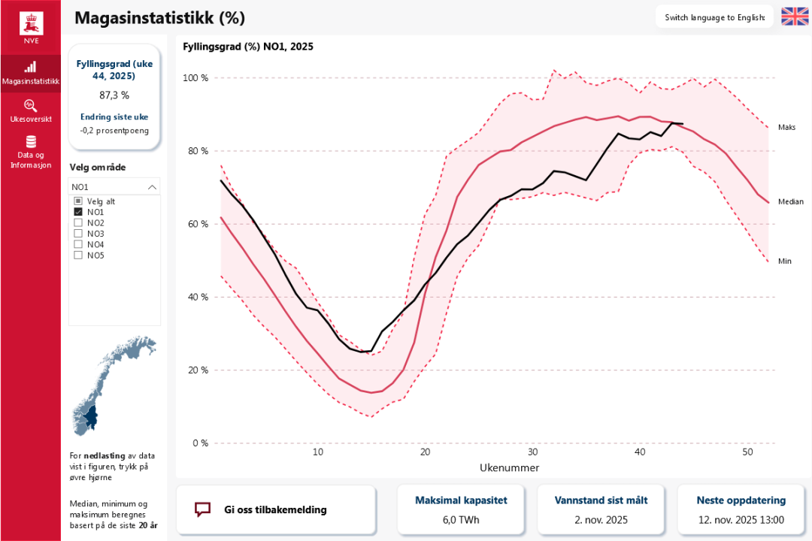Click the Vannstand sist målt card
The image size is (812, 541).
[601, 509]
